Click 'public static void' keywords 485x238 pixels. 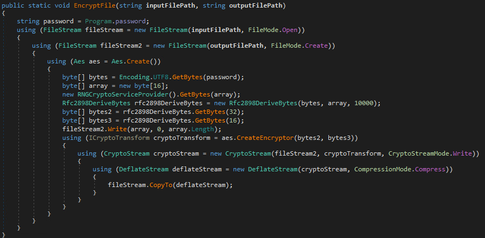click(x=36, y=6)
